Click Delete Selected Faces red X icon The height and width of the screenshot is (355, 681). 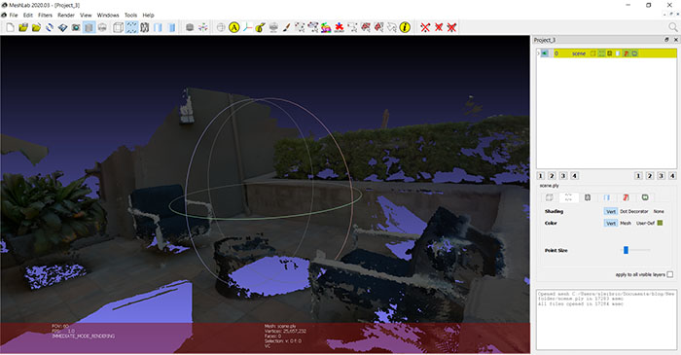click(439, 27)
